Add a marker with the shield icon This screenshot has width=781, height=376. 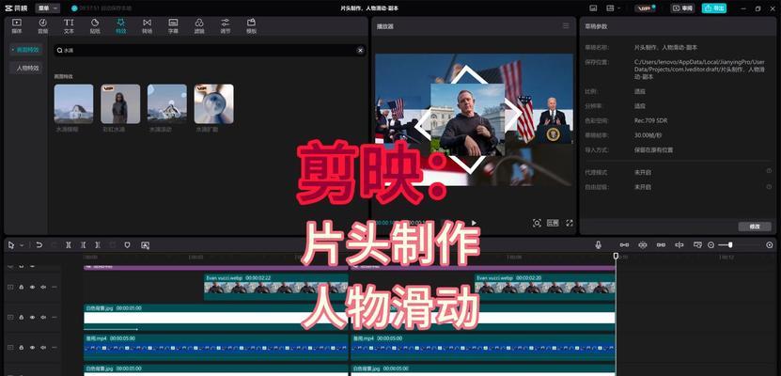point(127,245)
